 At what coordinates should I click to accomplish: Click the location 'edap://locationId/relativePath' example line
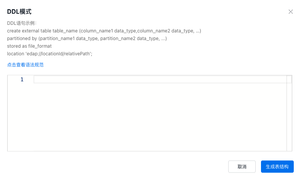[50, 54]
